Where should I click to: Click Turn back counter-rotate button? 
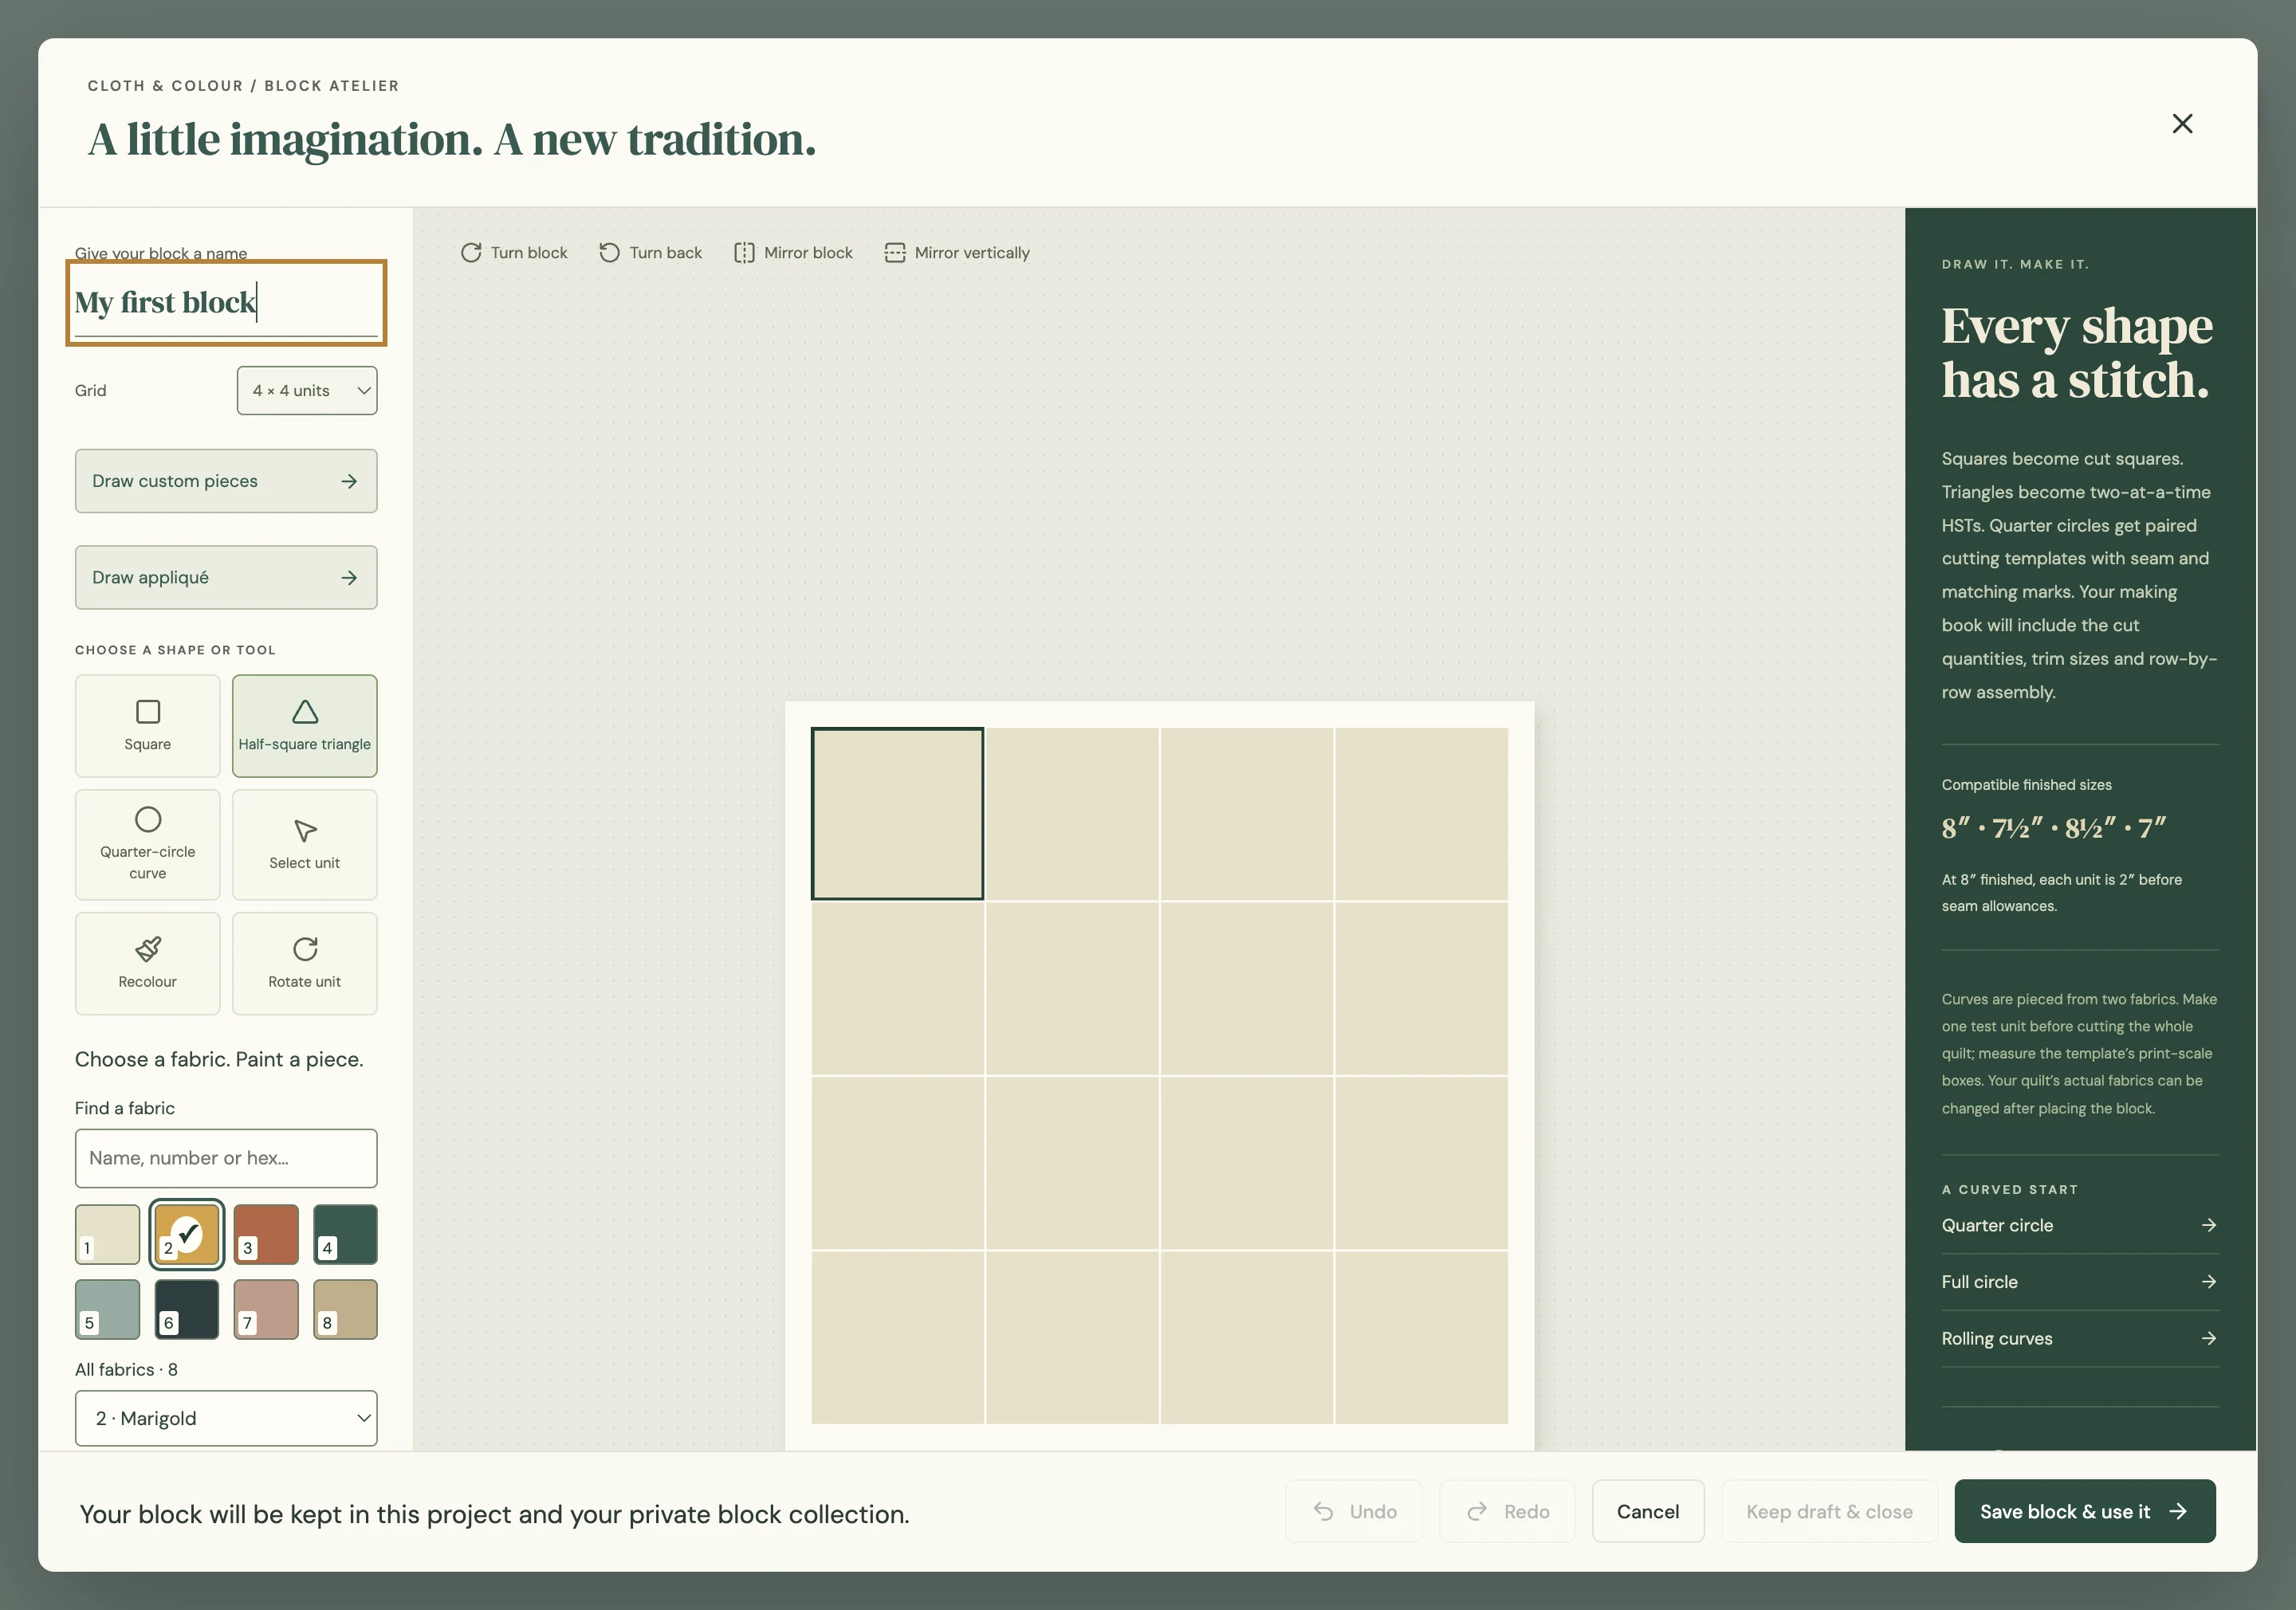(x=650, y=253)
